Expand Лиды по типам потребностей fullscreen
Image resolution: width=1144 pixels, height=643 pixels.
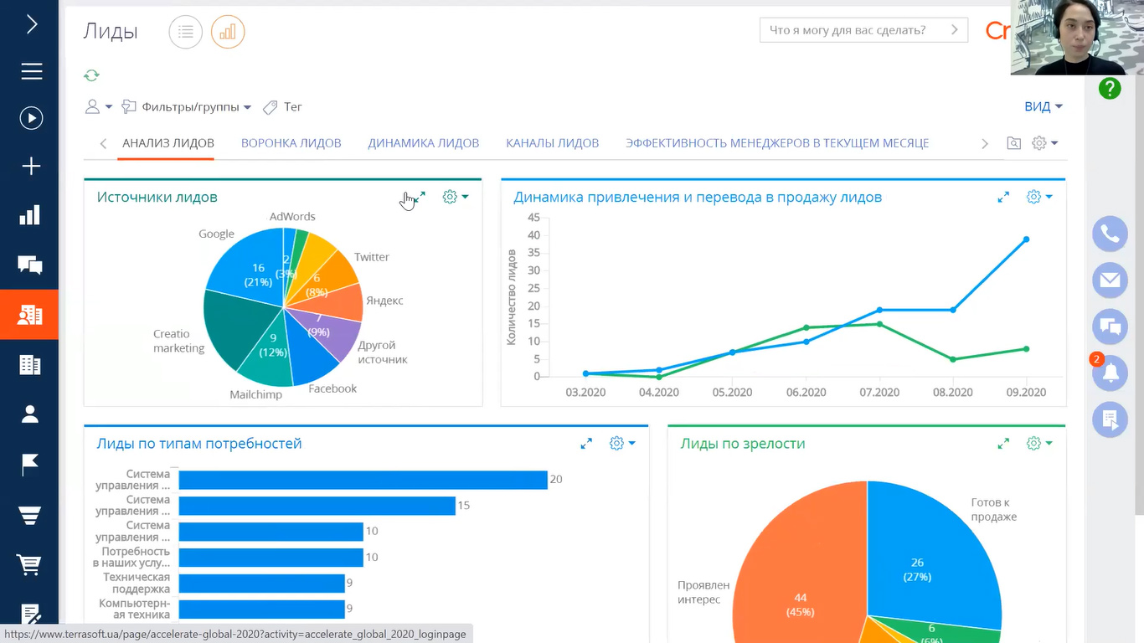586,444
